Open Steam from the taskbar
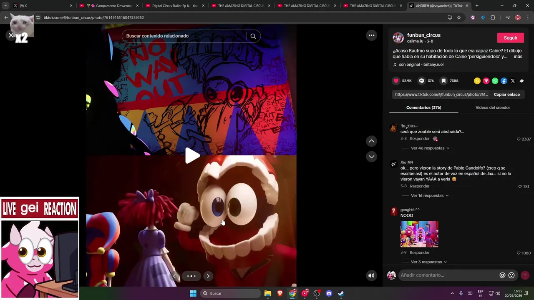This screenshot has width=534, height=300. coord(341,293)
